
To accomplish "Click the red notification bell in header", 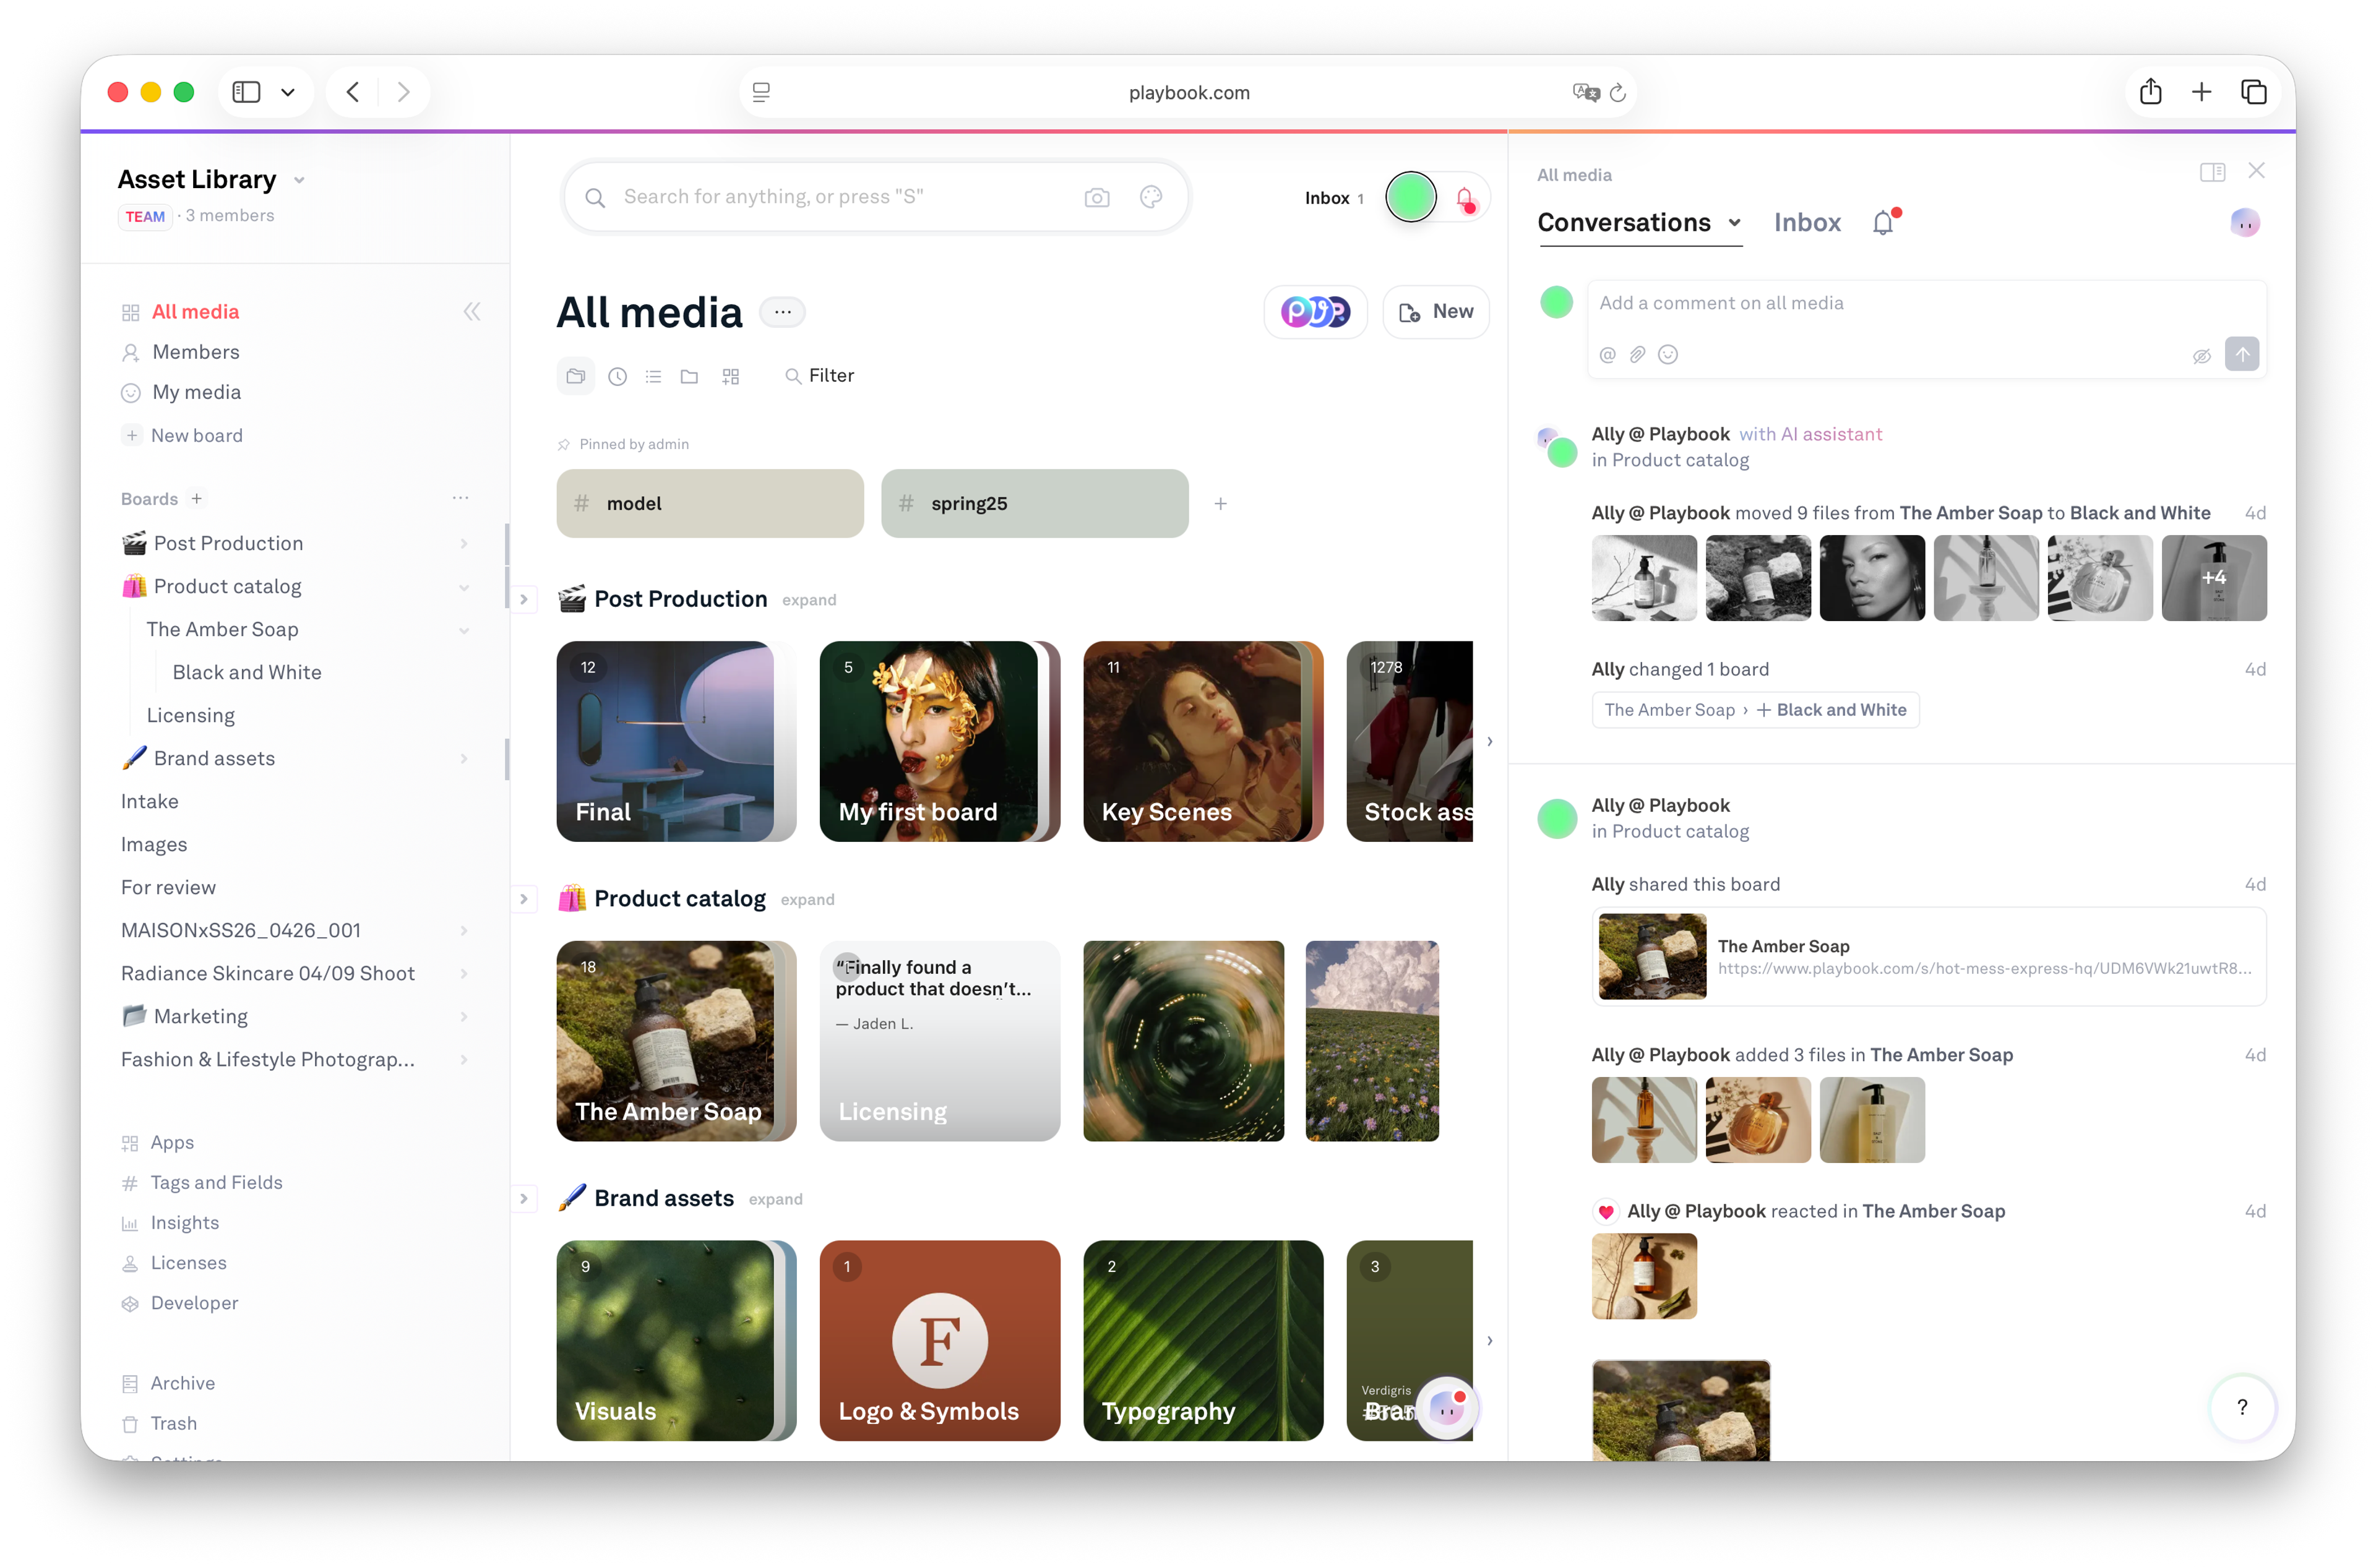I will pos(1465,199).
